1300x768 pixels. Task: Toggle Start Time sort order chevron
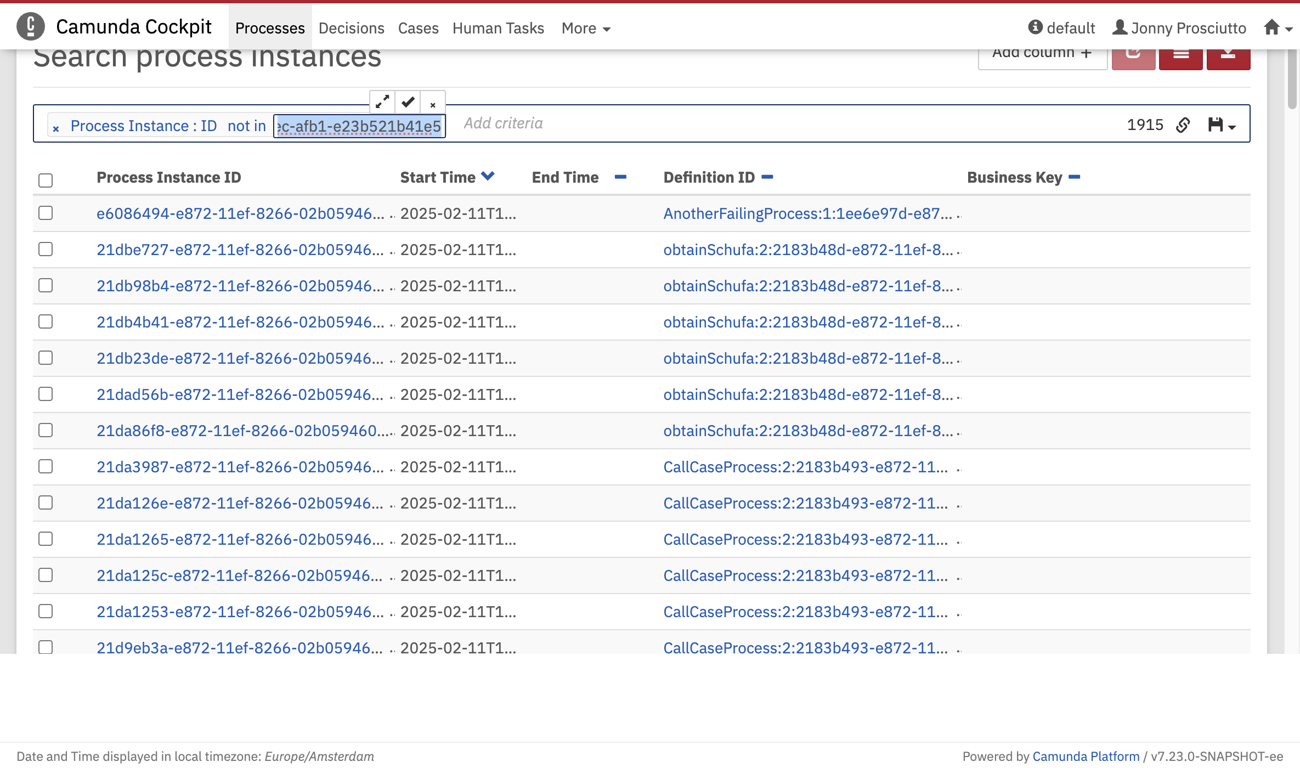488,176
